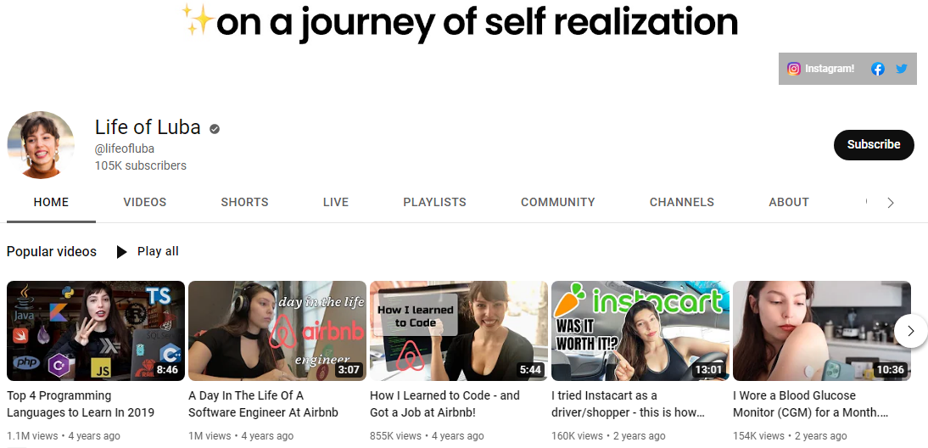The image size is (928, 448).
Task: Click the Life of Luba profile avatar
Action: pos(41,145)
